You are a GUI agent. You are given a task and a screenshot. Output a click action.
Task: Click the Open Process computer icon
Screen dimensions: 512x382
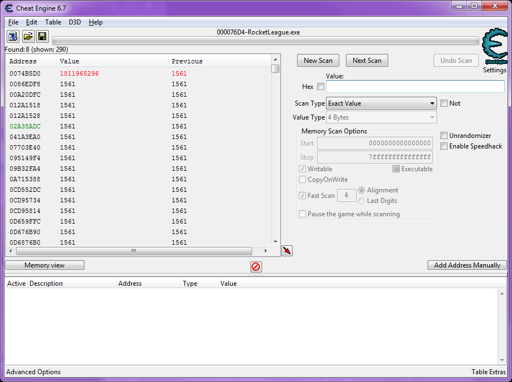13,36
